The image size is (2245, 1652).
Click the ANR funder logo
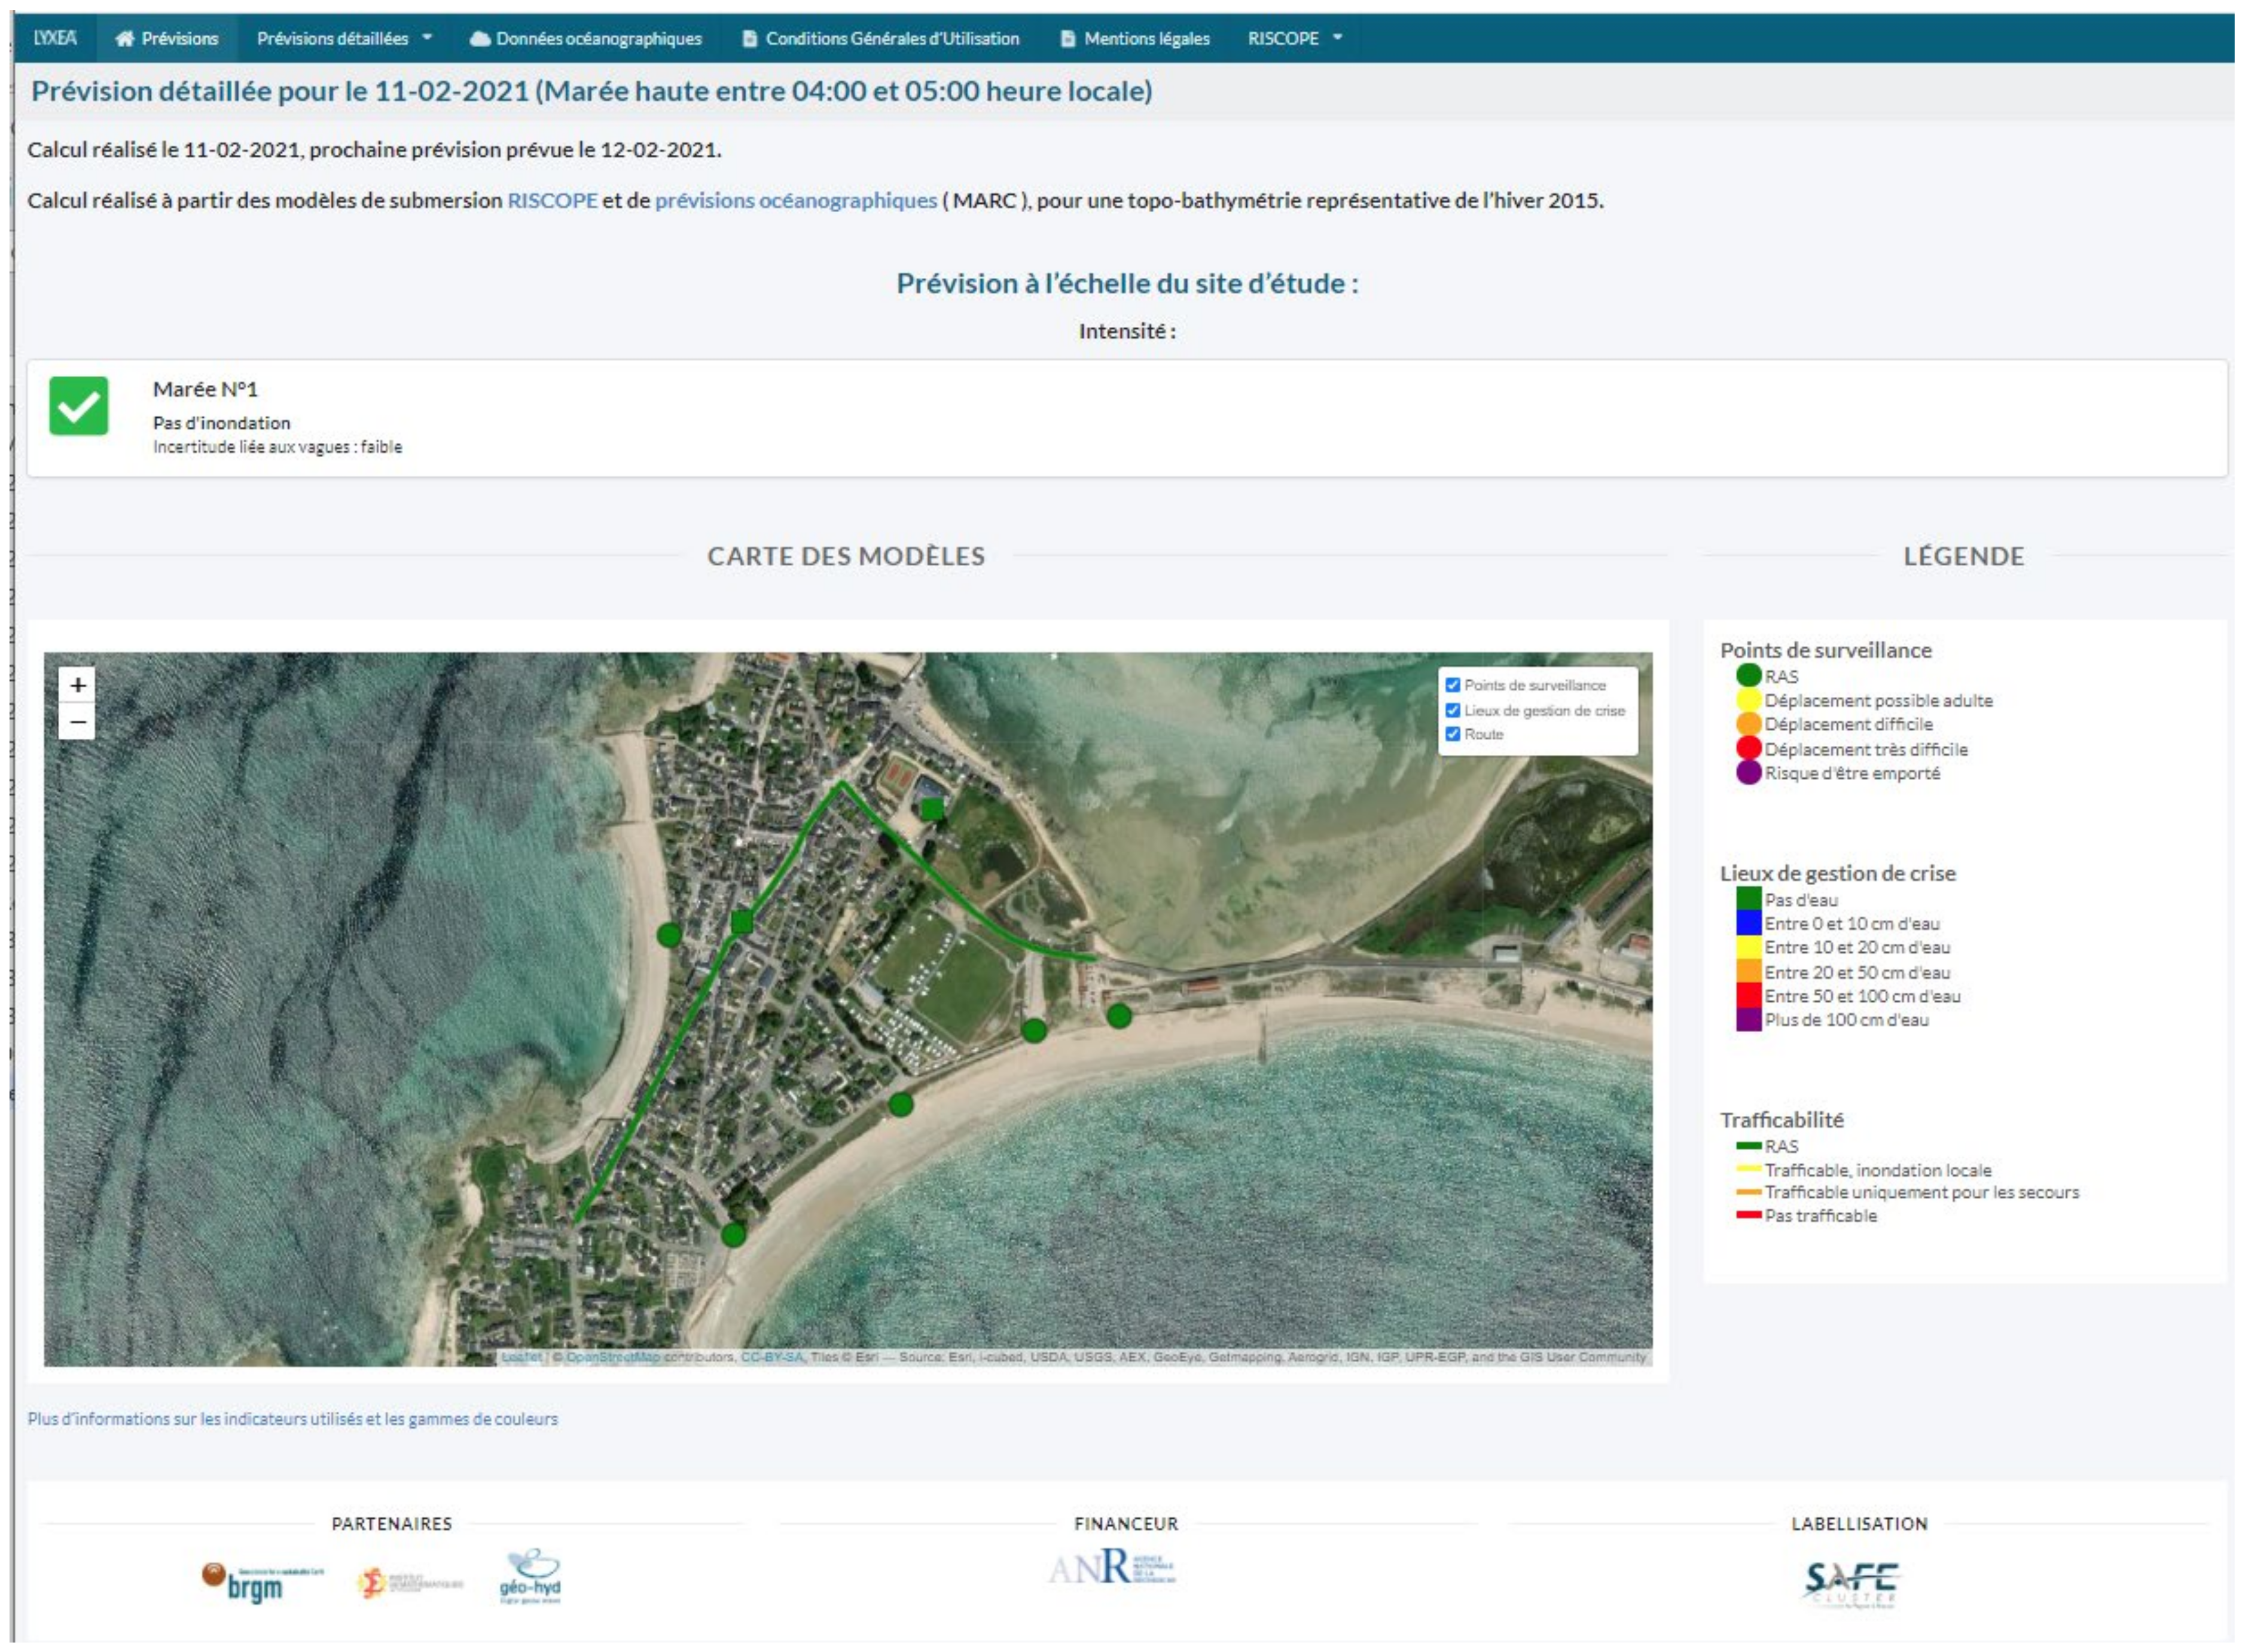point(1111,1568)
